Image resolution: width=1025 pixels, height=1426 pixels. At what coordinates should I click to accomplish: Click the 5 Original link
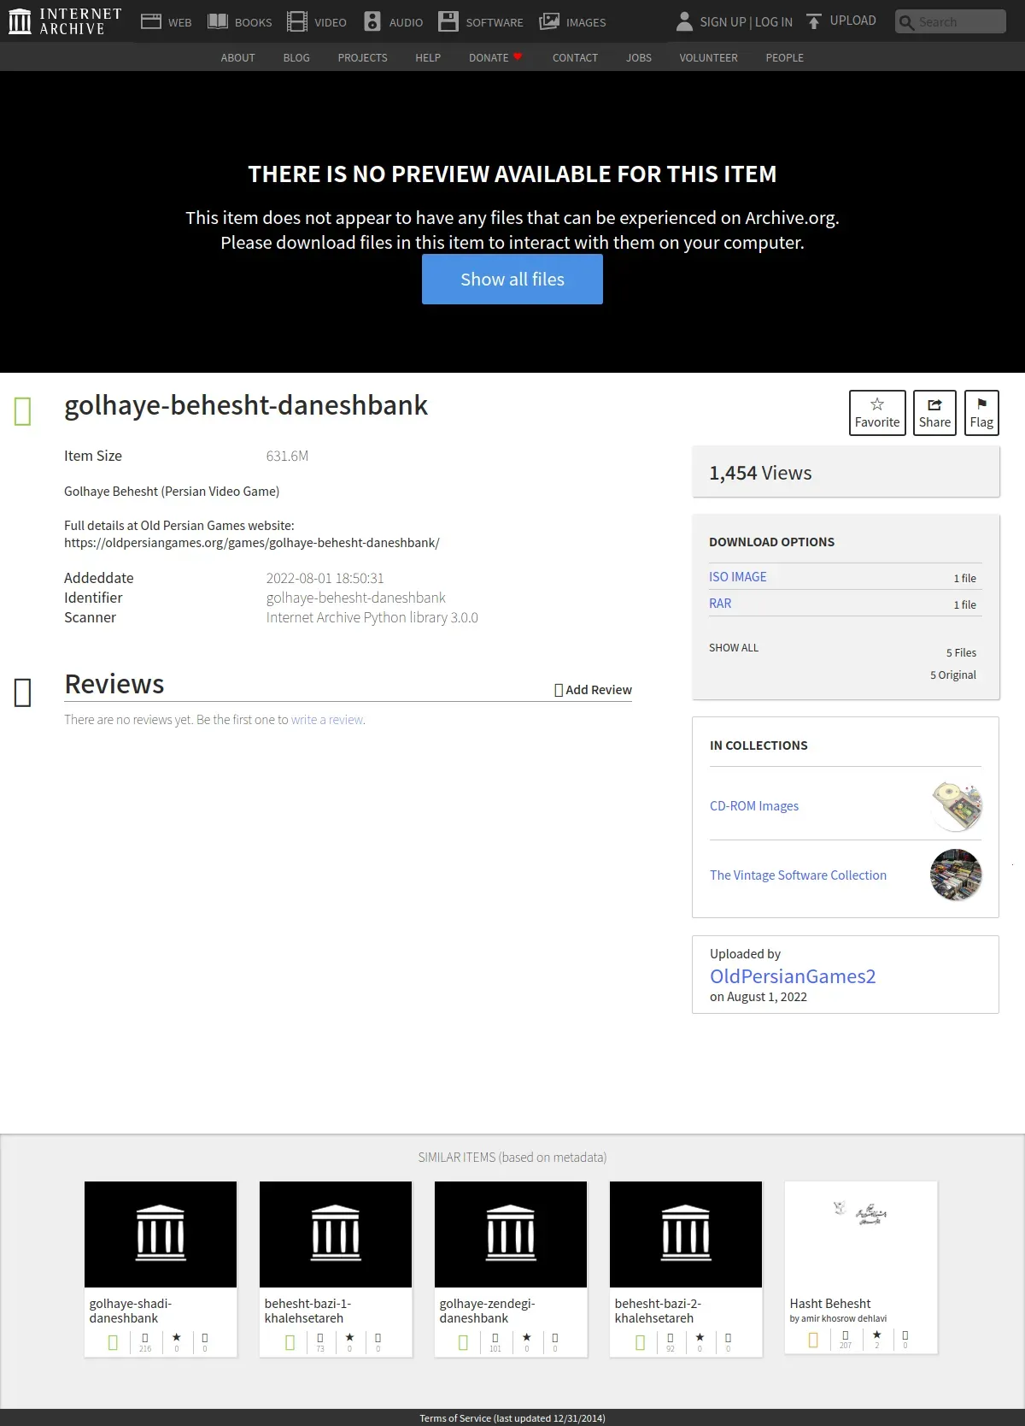point(953,675)
